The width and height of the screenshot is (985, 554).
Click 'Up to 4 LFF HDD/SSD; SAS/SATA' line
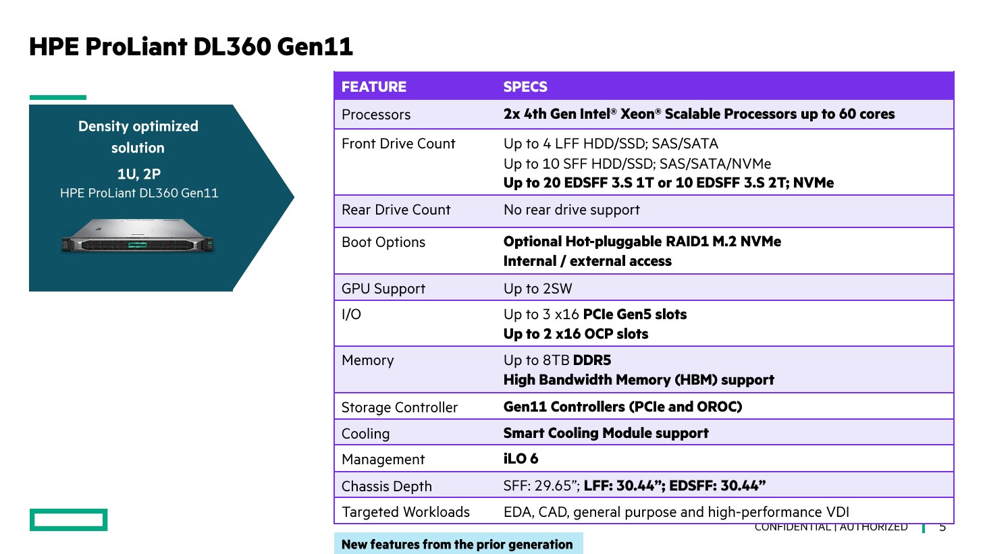coord(611,144)
